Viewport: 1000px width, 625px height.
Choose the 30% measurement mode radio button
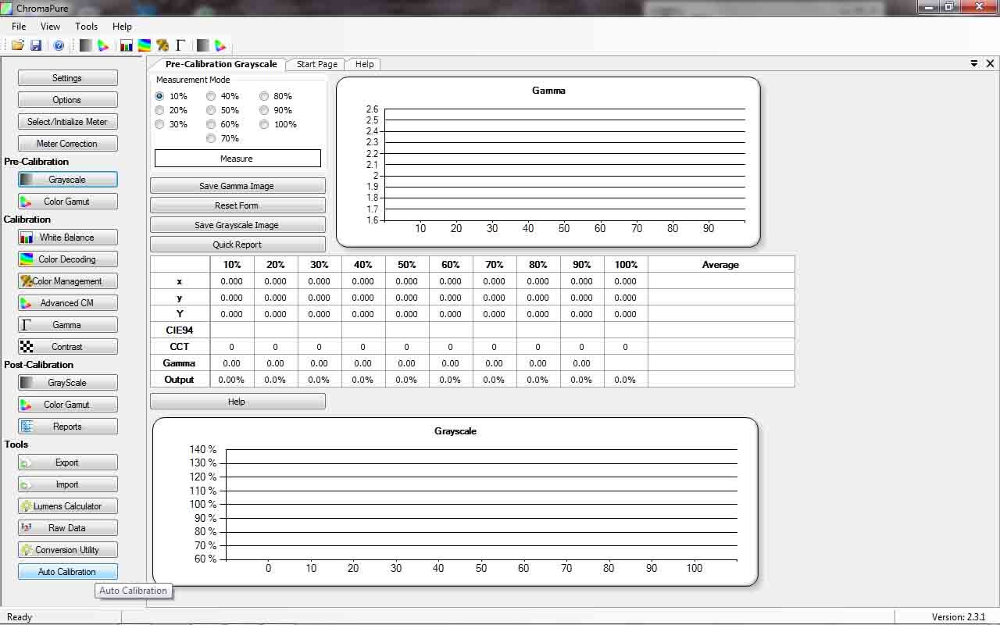pyautogui.click(x=160, y=124)
